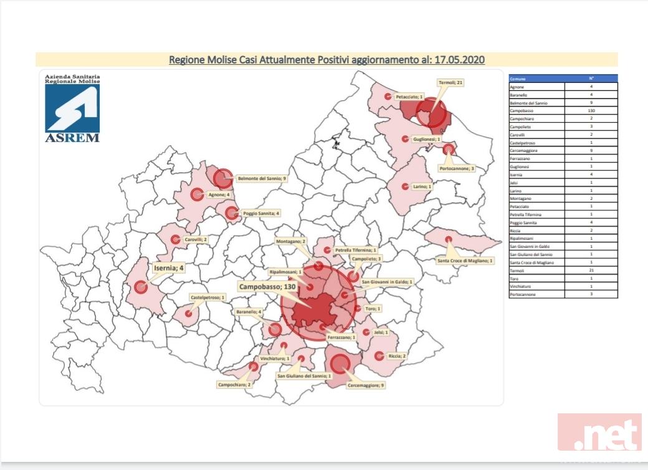
Task: Select the Termoli row in the table
Action: click(563, 271)
